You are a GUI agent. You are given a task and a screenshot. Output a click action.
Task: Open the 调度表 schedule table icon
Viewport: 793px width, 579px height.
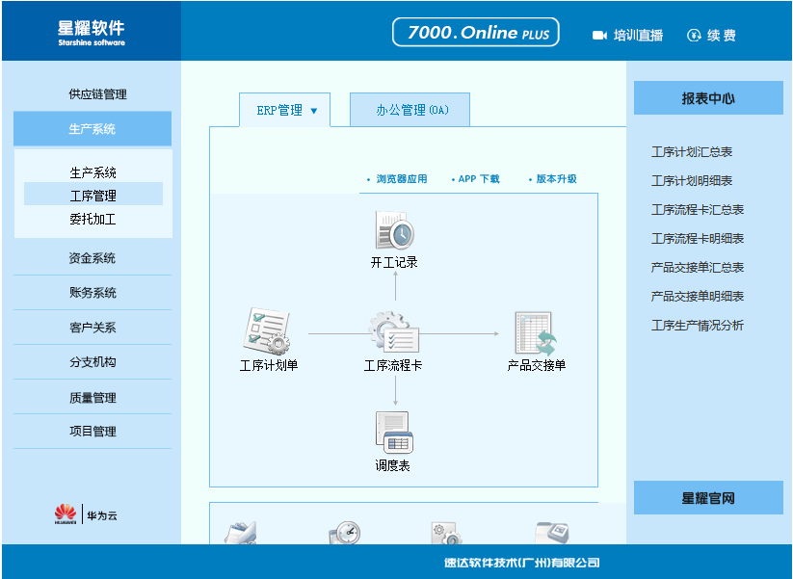coord(394,433)
